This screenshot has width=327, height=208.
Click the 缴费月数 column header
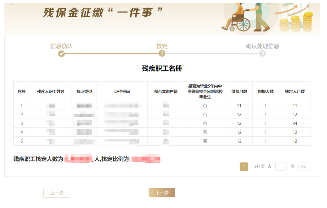[239, 91]
